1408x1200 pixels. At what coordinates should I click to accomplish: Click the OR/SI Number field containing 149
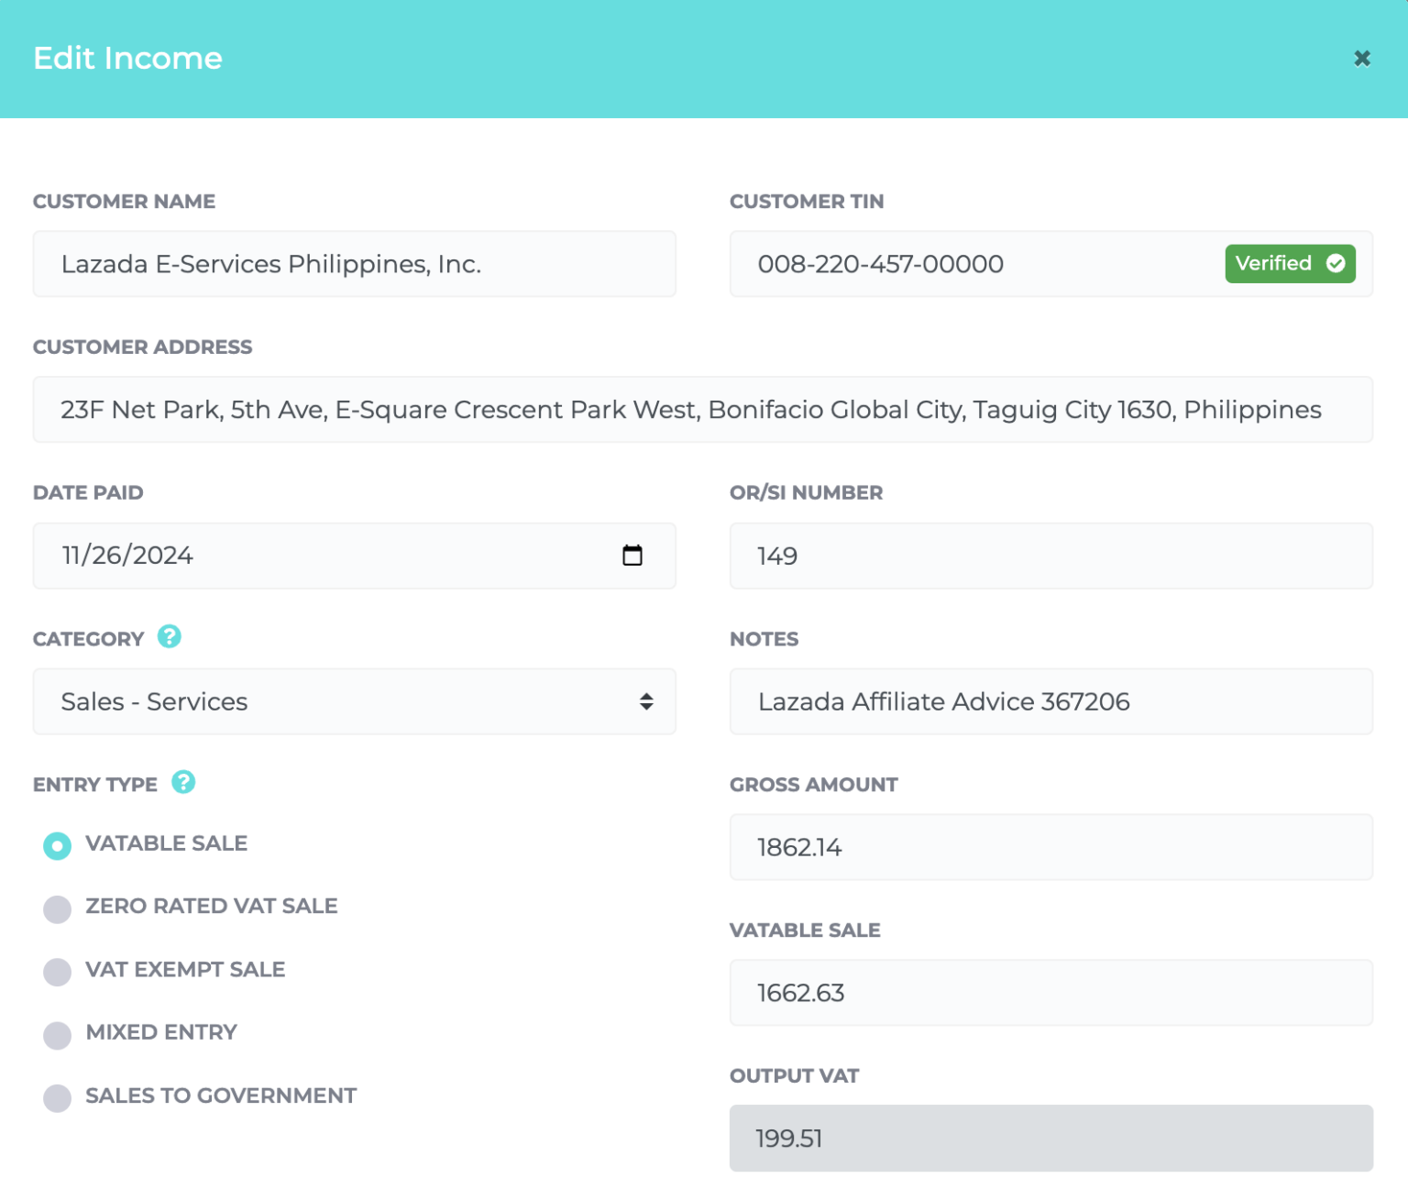tap(1050, 556)
